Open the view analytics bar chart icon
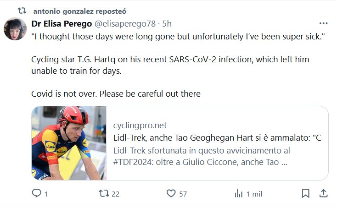The image size is (337, 208). [239, 193]
